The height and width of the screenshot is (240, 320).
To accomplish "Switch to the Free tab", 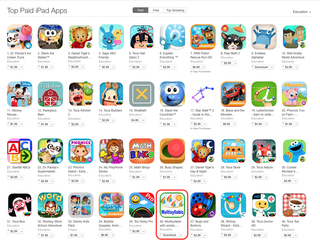I will [x=156, y=10].
